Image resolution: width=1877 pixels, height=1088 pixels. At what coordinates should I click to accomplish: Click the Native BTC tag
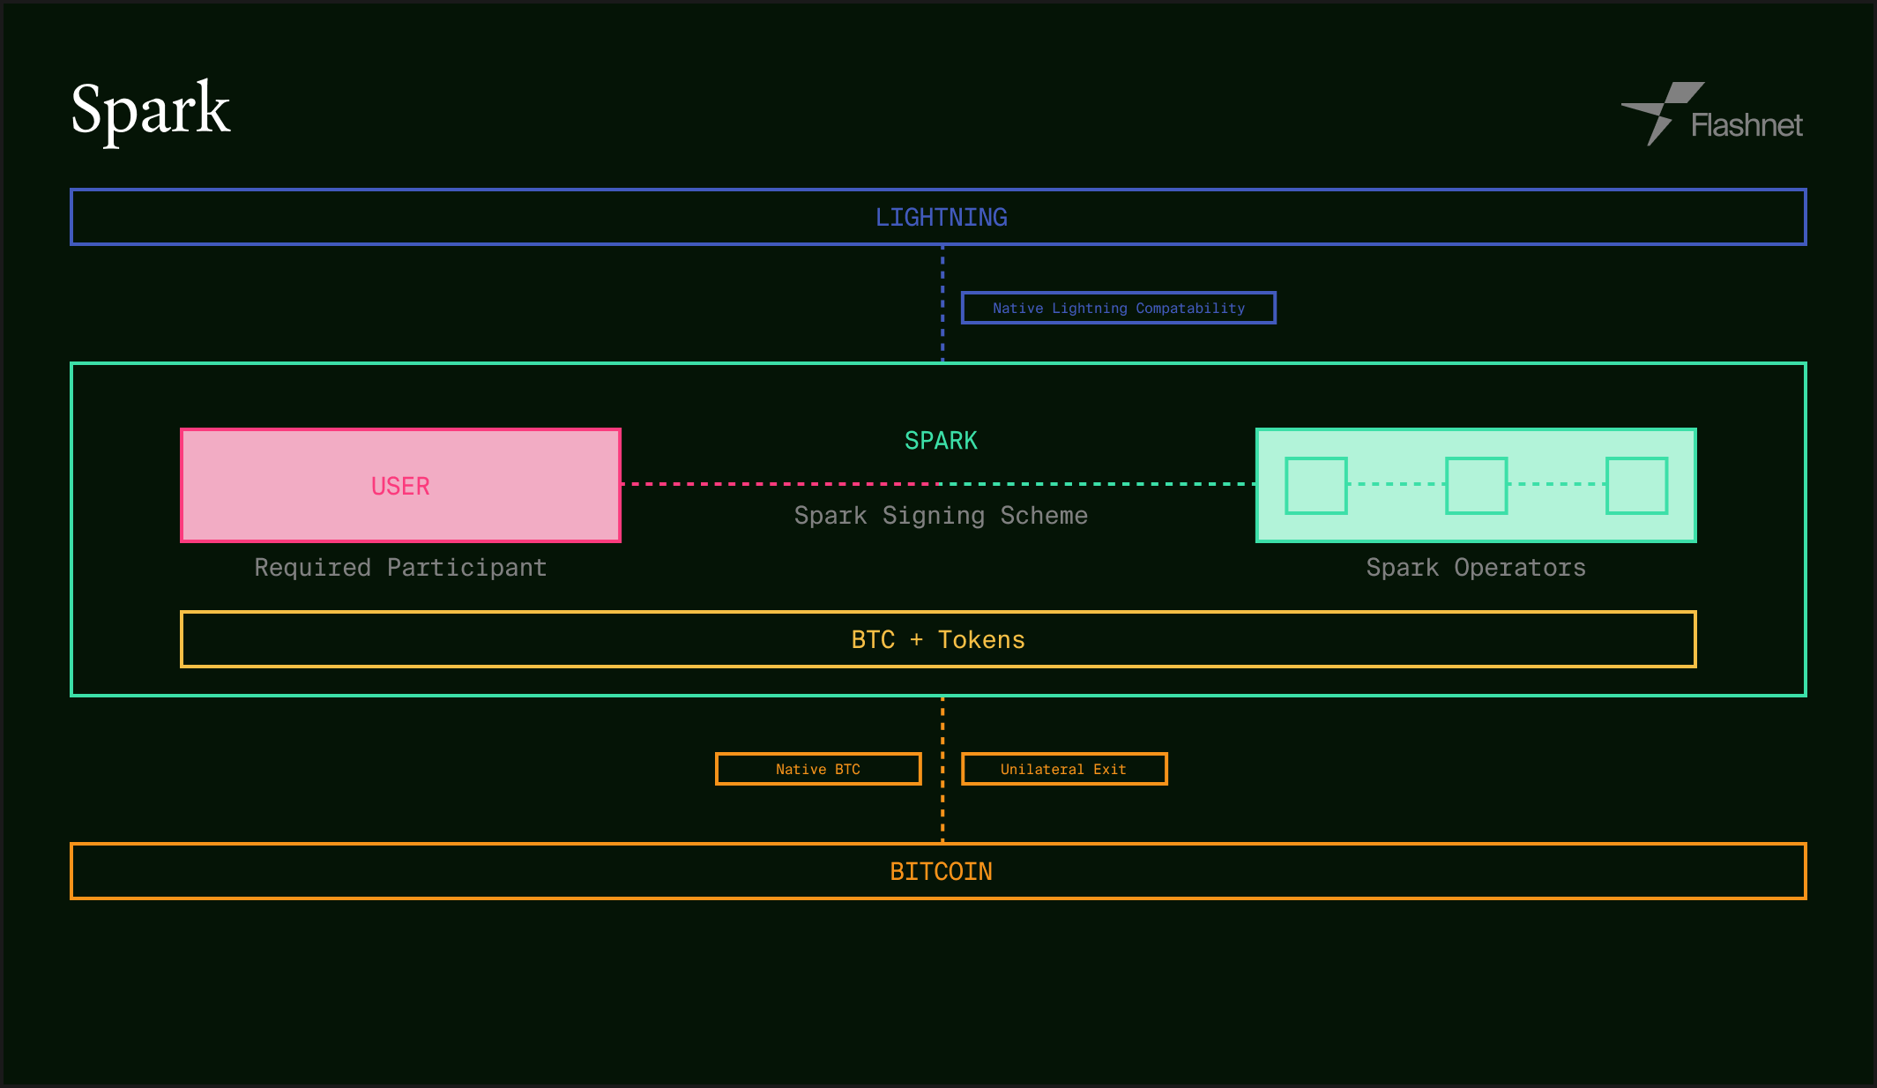[x=817, y=769]
